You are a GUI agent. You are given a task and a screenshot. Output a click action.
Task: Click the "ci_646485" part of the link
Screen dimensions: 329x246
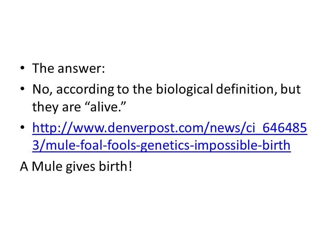pos(276,127)
